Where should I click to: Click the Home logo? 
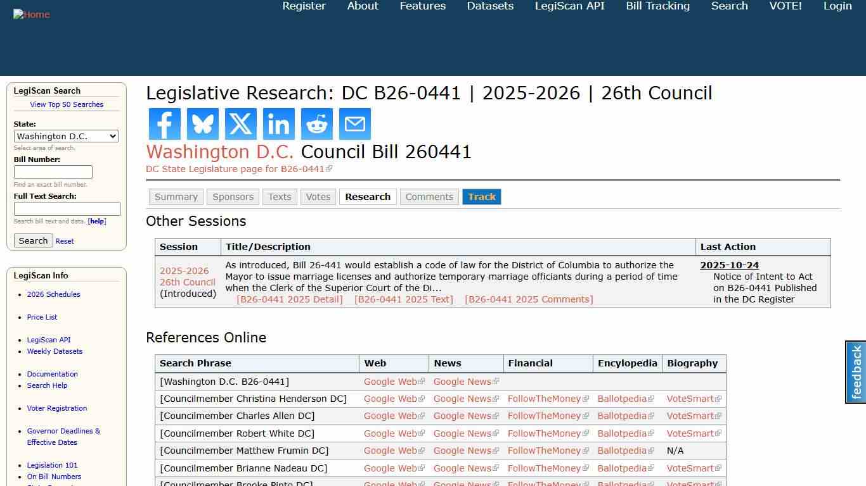click(31, 14)
